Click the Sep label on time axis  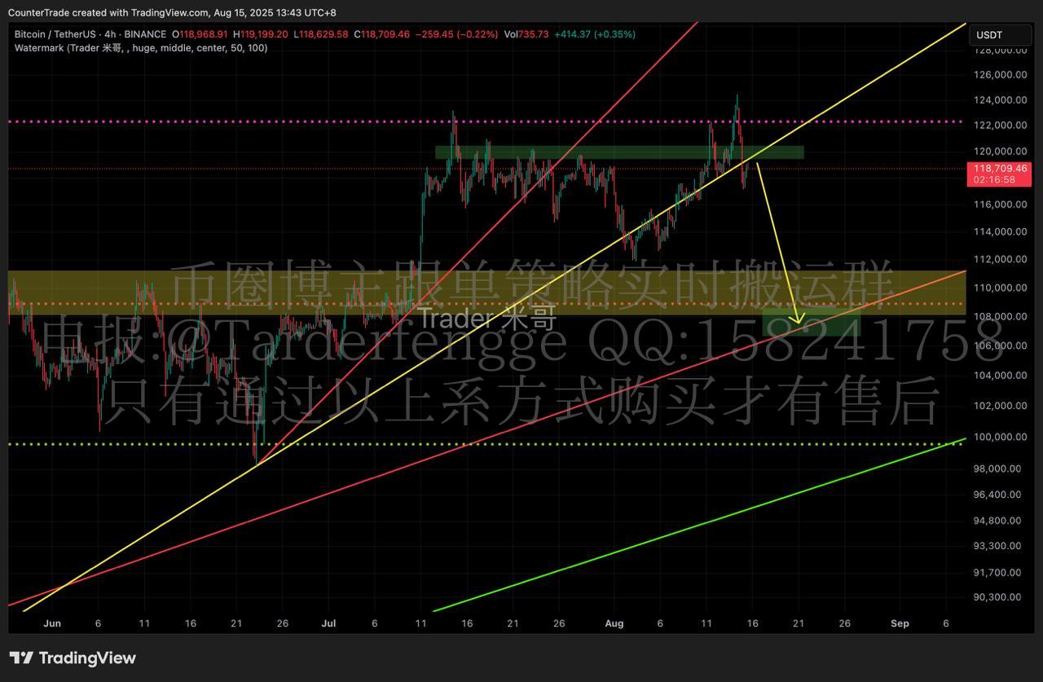(900, 623)
